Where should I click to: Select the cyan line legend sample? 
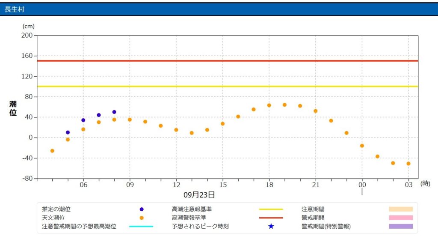point(141,226)
